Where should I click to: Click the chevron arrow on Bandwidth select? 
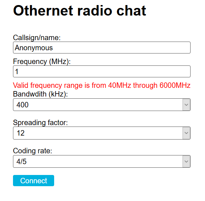click(186, 104)
